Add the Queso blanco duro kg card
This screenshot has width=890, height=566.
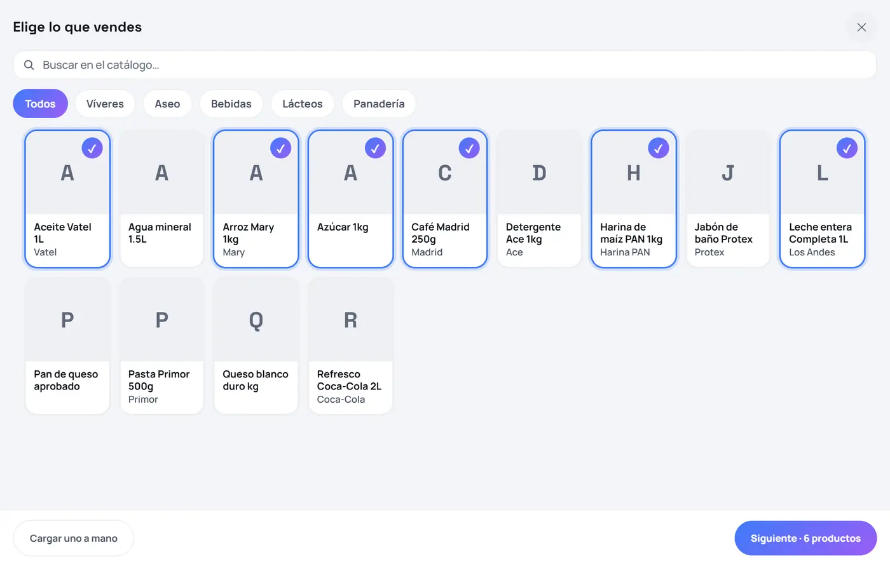256,346
